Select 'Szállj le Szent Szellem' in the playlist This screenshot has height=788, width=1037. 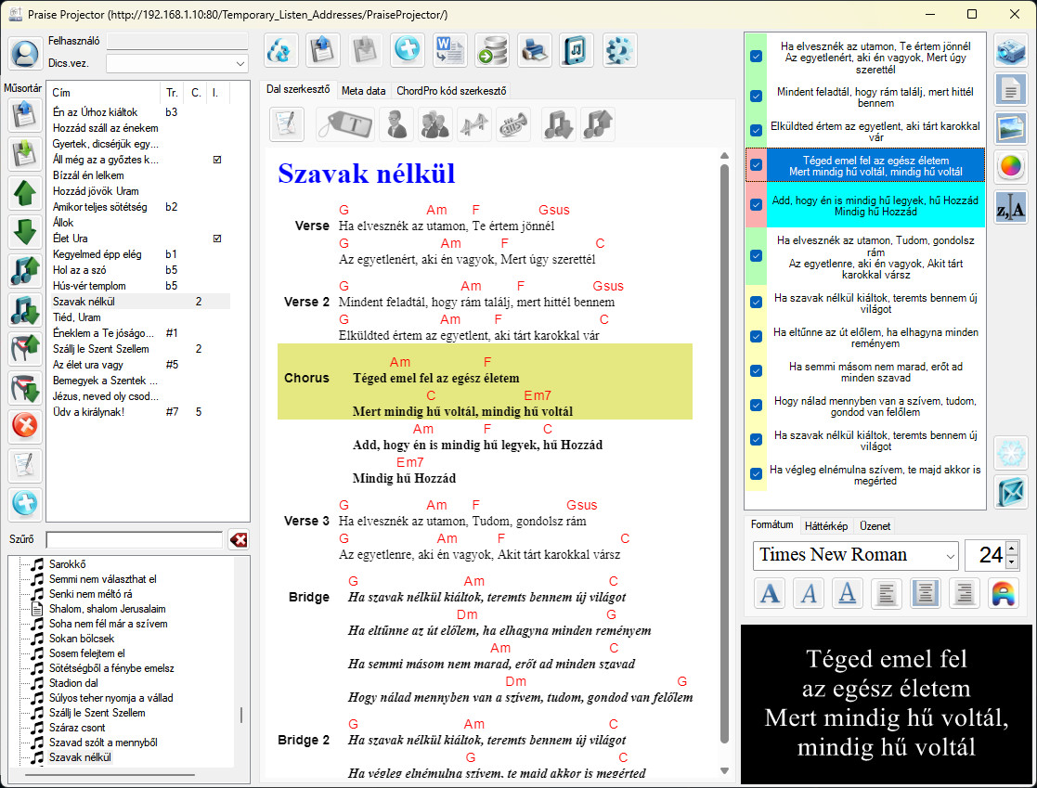tap(101, 349)
